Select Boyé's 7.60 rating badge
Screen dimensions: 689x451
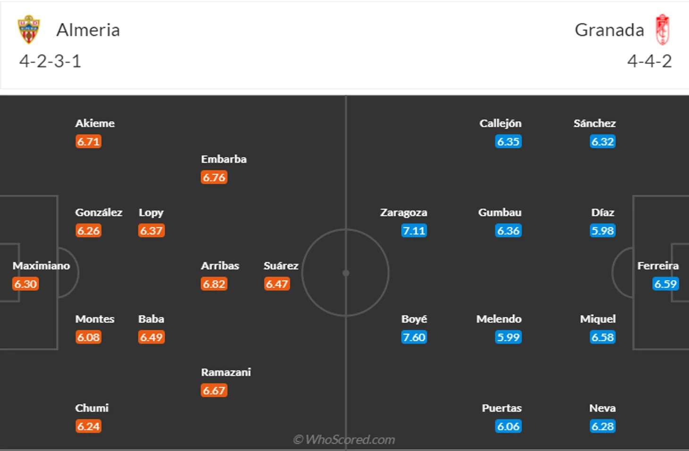click(414, 337)
